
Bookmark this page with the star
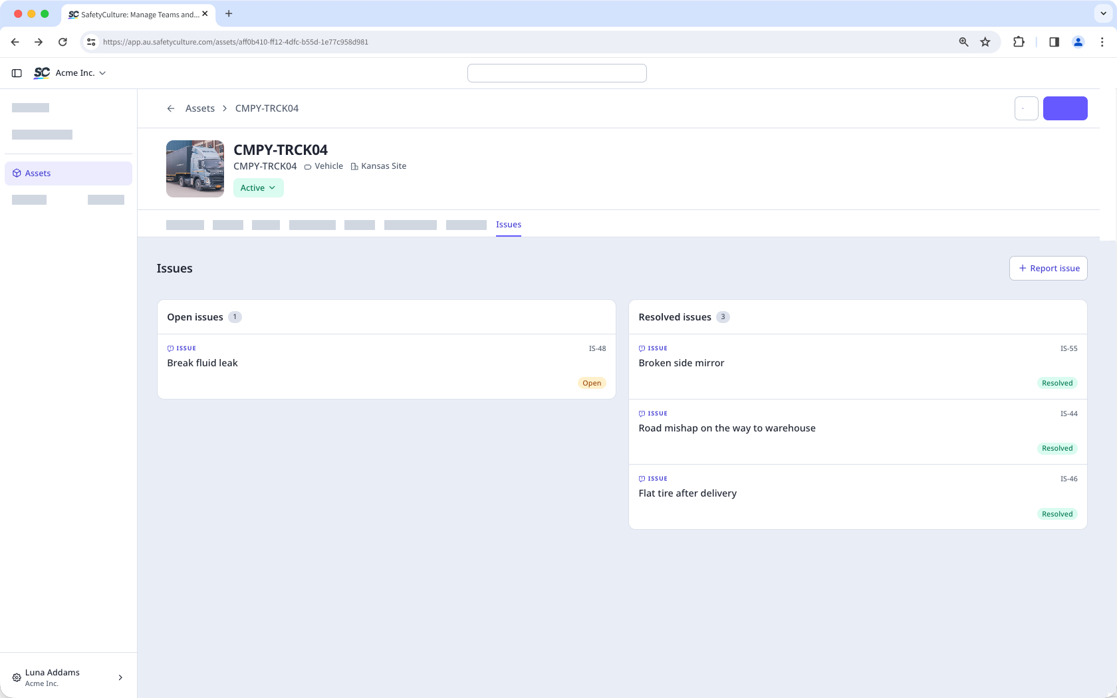pos(985,42)
